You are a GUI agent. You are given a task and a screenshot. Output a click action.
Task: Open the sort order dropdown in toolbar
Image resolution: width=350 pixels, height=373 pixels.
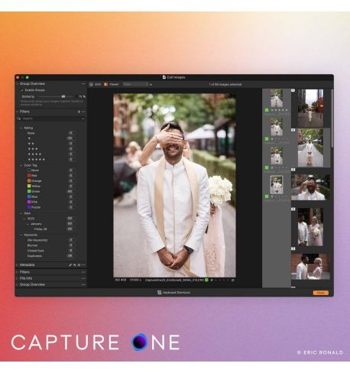click(135, 84)
